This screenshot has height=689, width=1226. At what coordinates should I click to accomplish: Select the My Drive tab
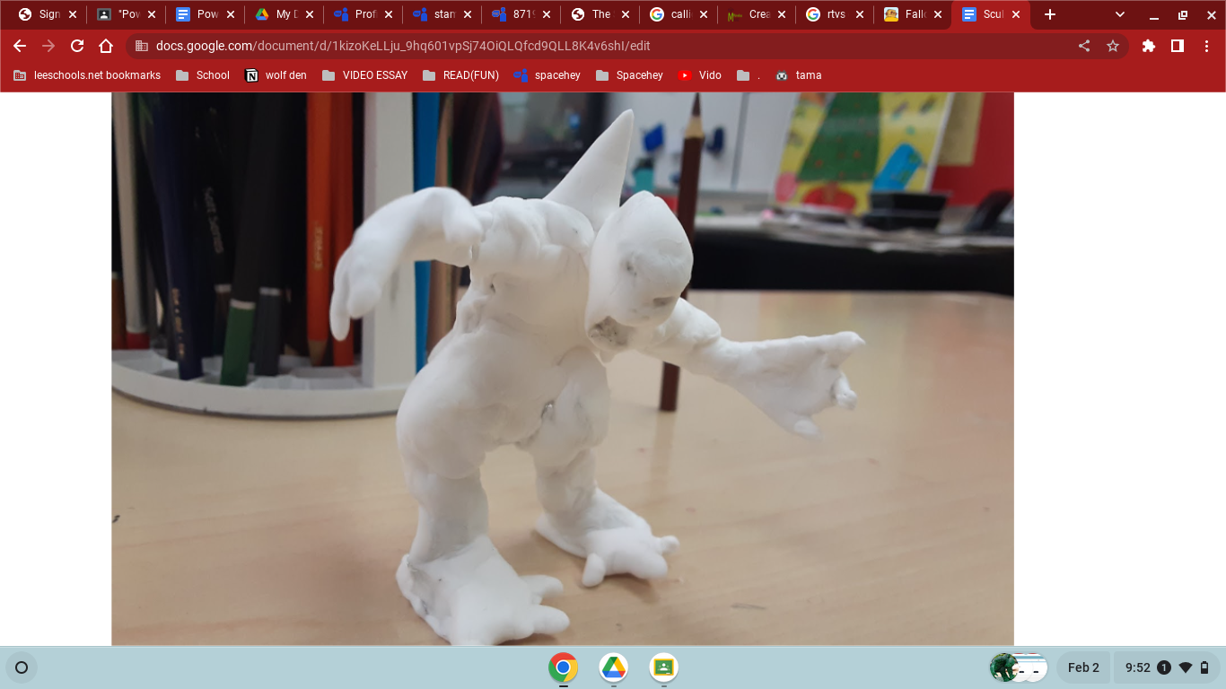coord(287,14)
